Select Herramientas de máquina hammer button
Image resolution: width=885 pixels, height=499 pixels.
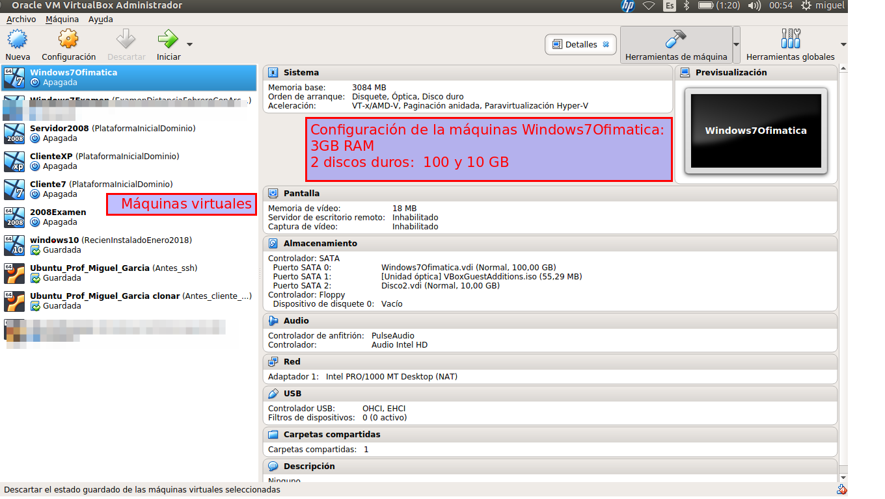click(676, 44)
